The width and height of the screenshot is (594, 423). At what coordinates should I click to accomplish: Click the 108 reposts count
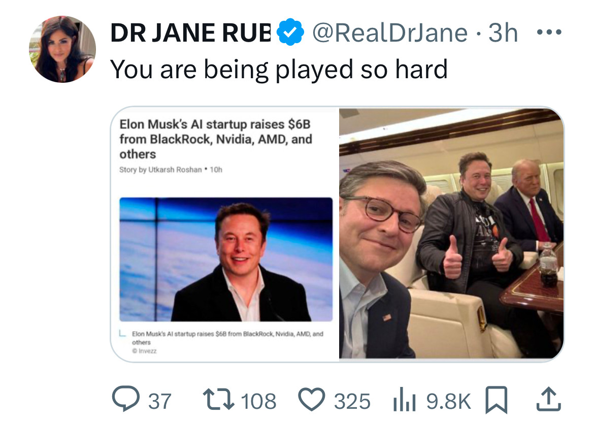coord(259,401)
